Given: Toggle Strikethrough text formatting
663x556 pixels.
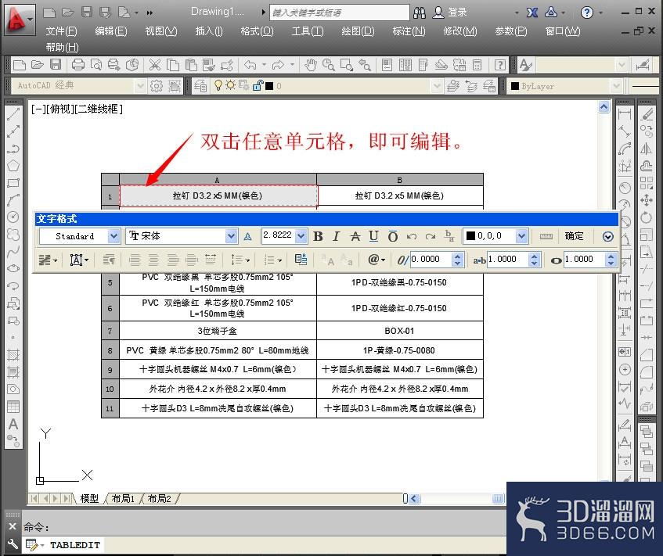Looking at the screenshot, I should coord(355,236).
